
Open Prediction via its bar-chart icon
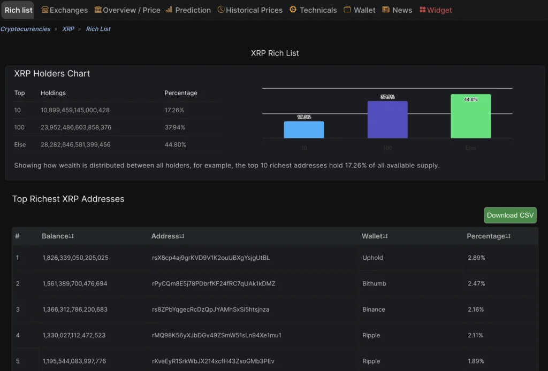point(168,10)
